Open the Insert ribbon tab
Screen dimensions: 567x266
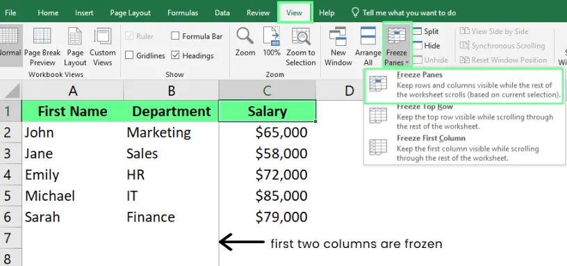tap(84, 13)
